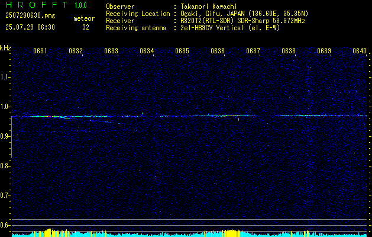
Task: Click the observer name Takanori Kawachi
Action: click(208, 7)
